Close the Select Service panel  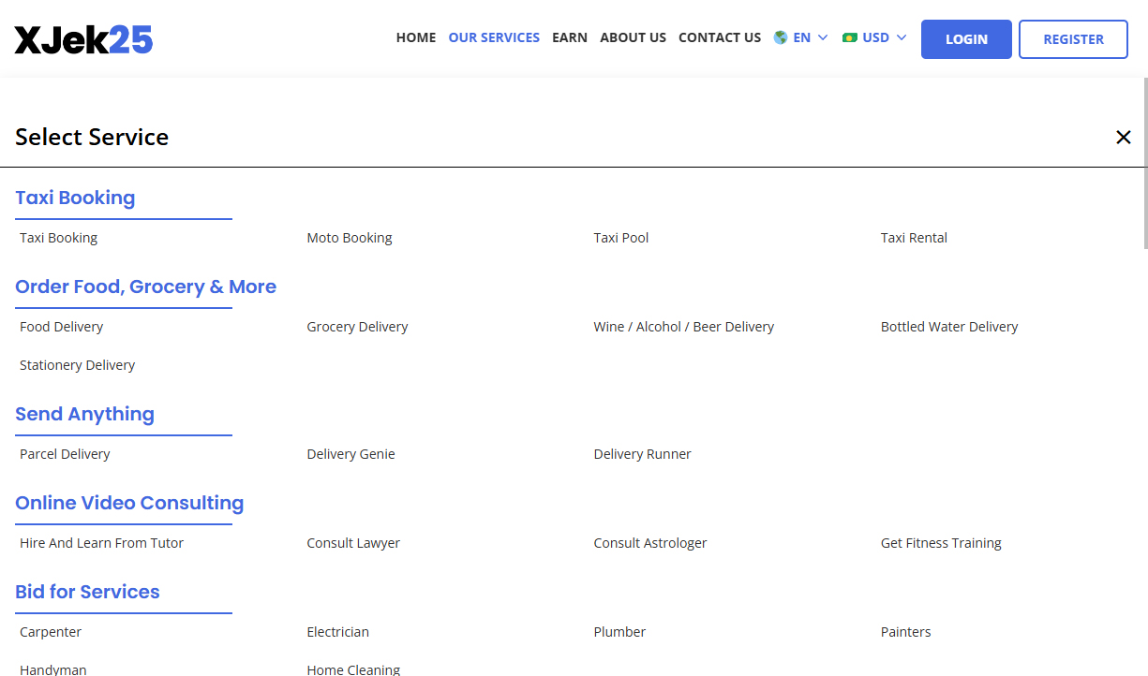point(1123,138)
